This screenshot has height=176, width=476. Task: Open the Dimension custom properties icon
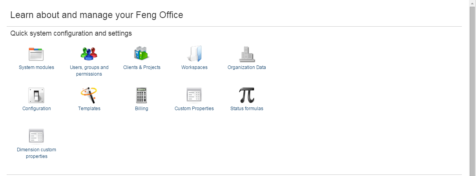pos(36,136)
